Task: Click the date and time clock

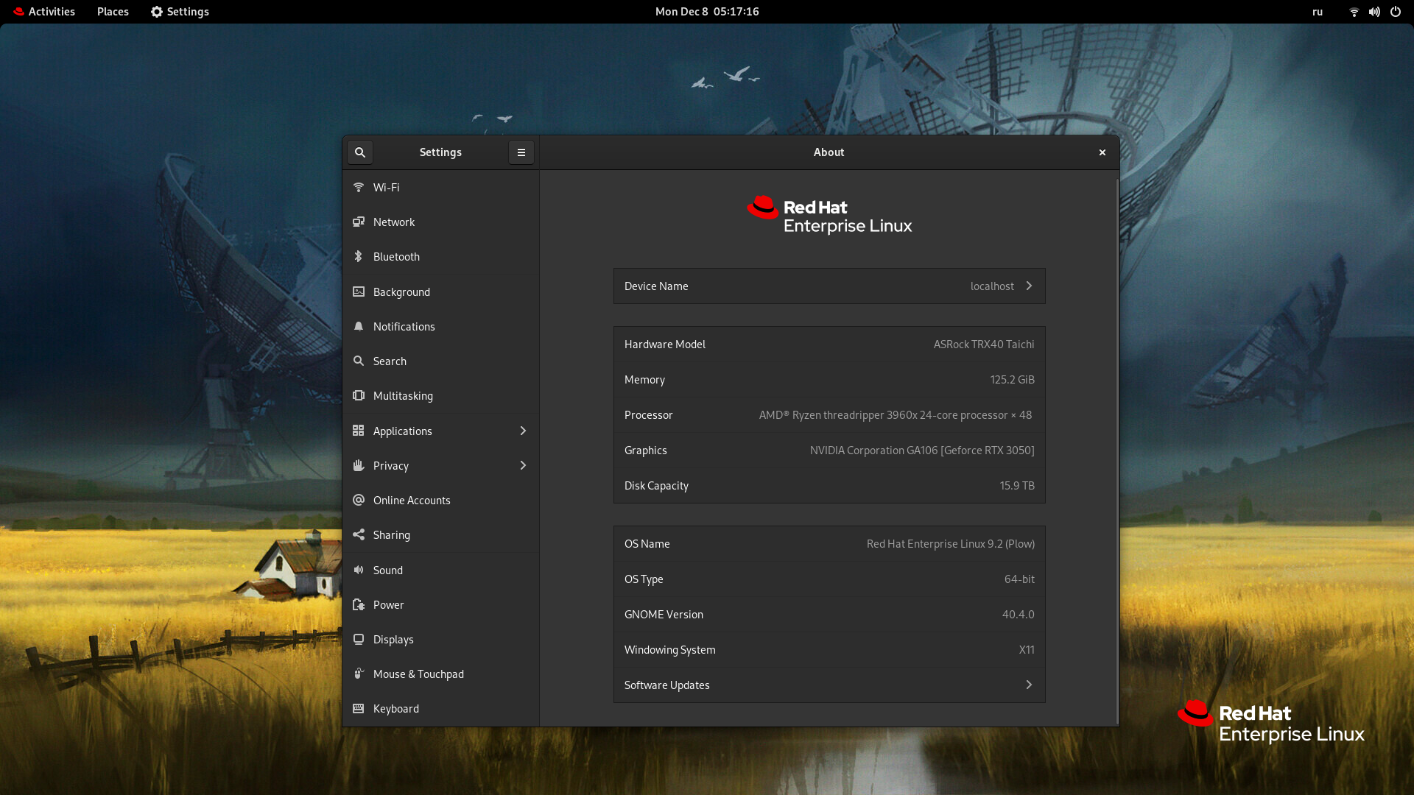Action: (706, 12)
